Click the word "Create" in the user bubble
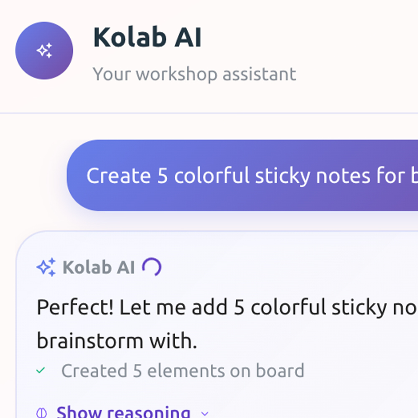The image size is (418, 418). (x=118, y=176)
